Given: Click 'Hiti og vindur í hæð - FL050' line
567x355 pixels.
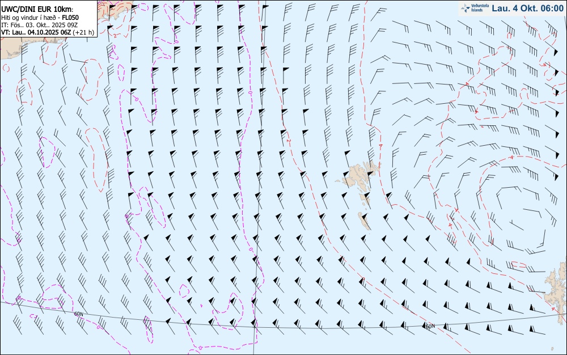Looking at the screenshot, I should [x=40, y=18].
